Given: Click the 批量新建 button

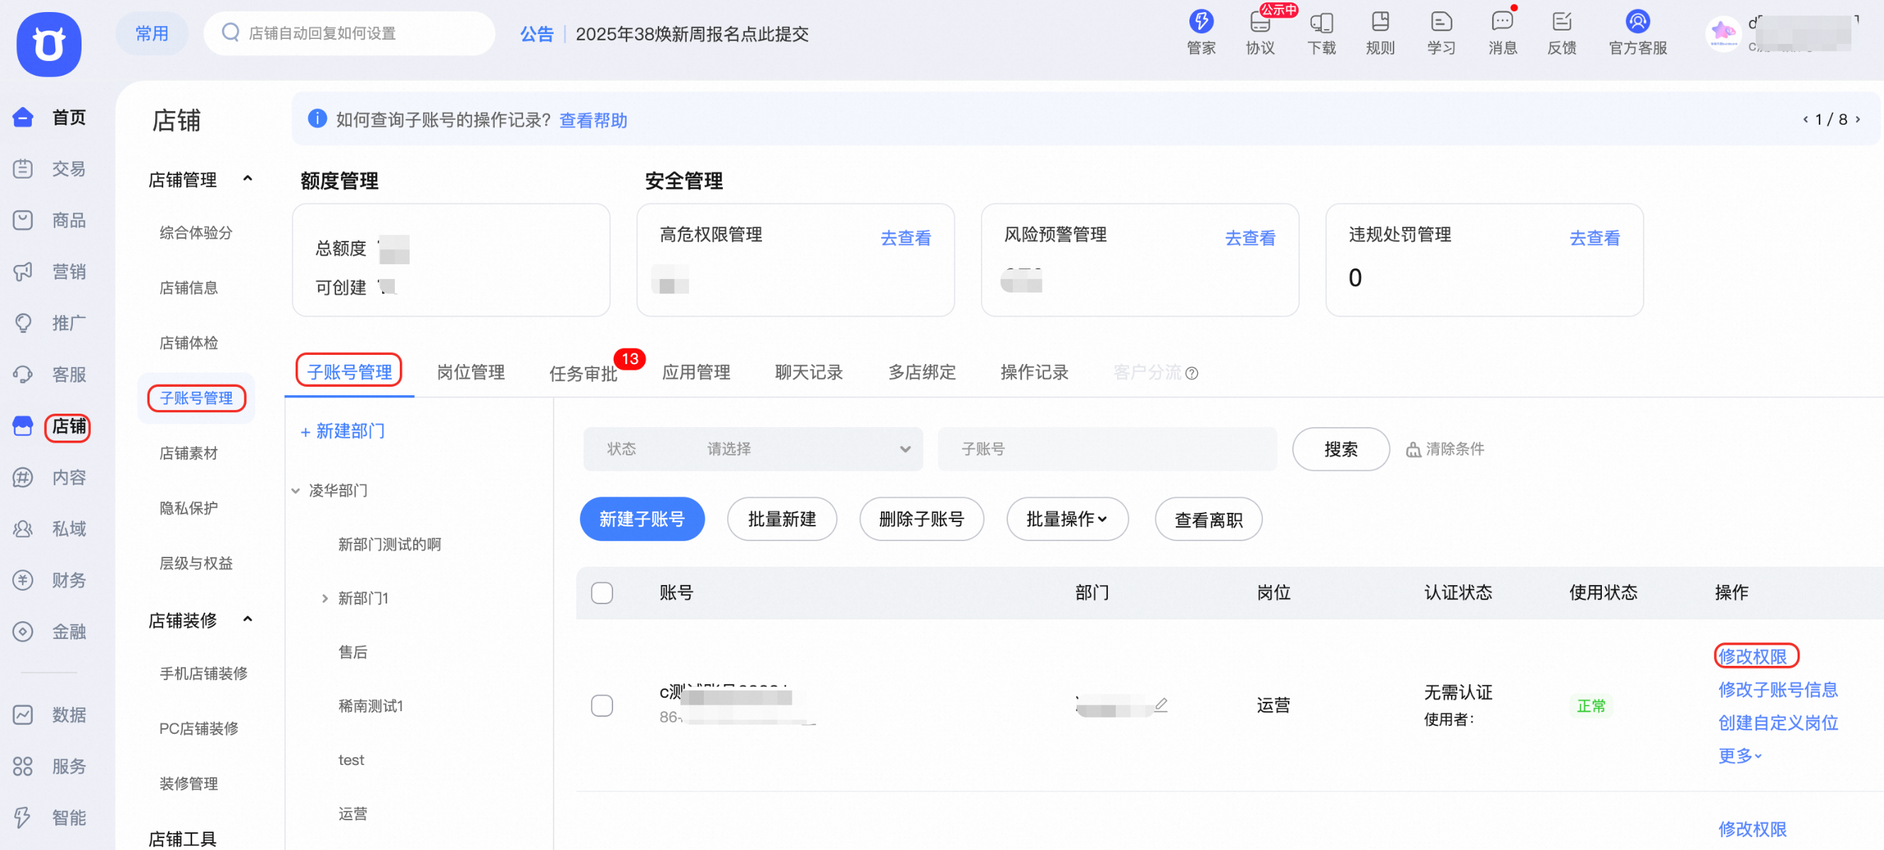Looking at the screenshot, I should coord(782,520).
